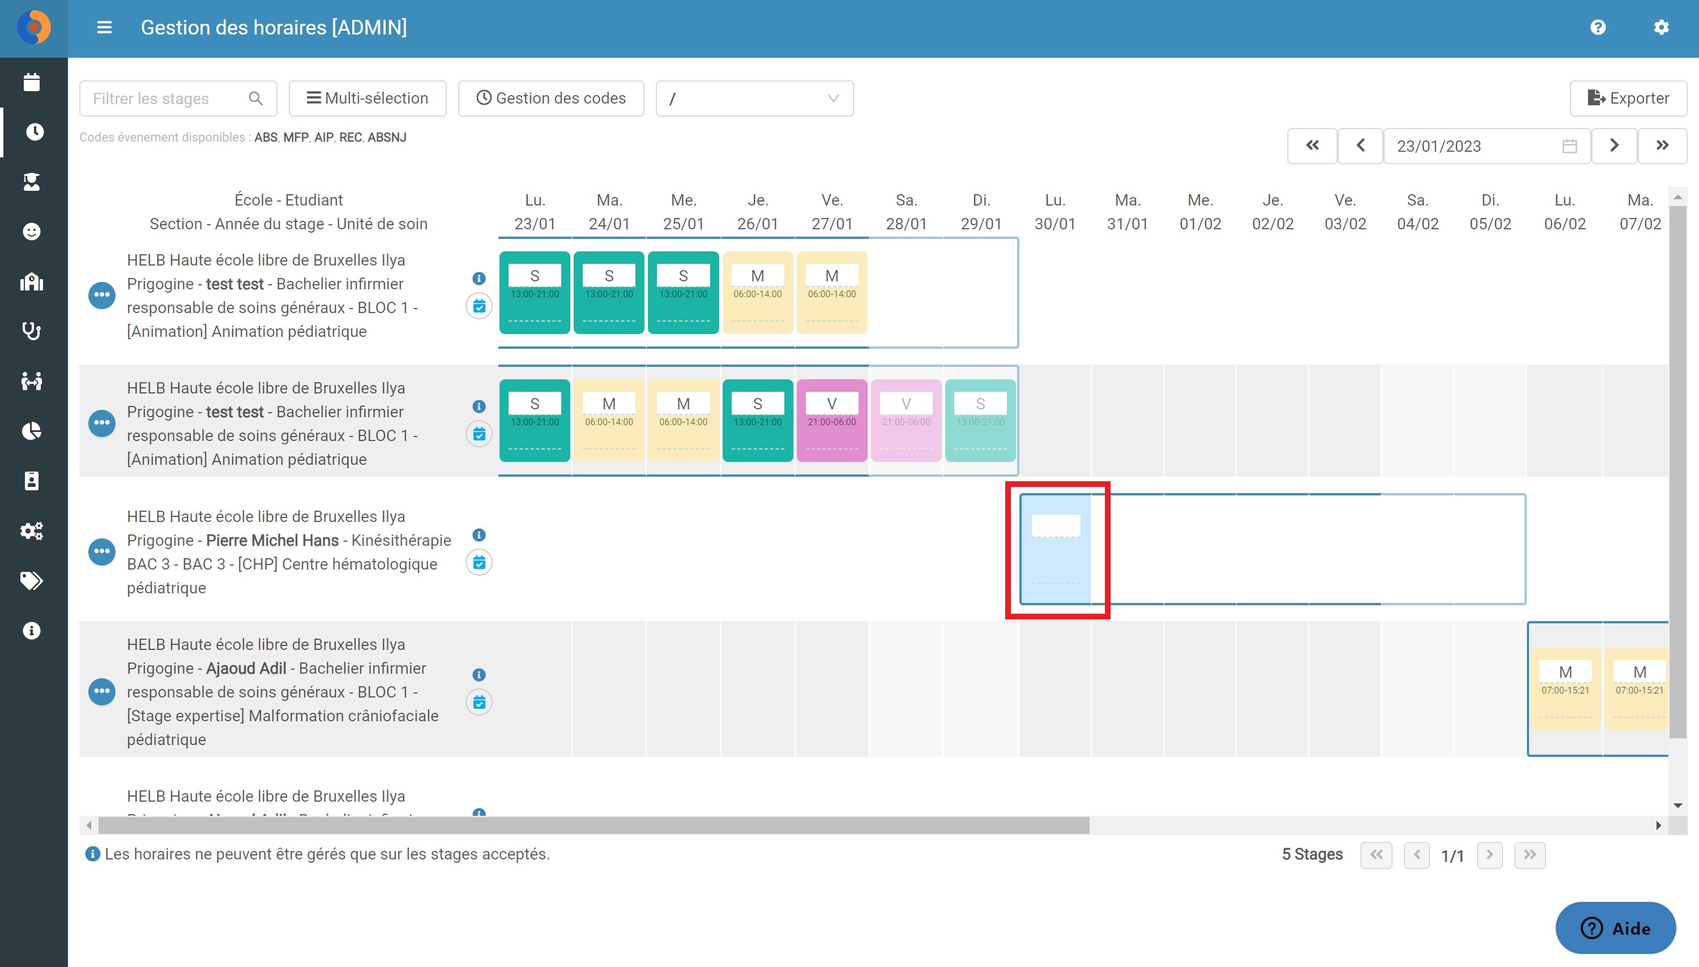Viewport: 1699px width, 967px height.
Task: Jump far forward with double-right date arrow
Action: tap(1662, 146)
